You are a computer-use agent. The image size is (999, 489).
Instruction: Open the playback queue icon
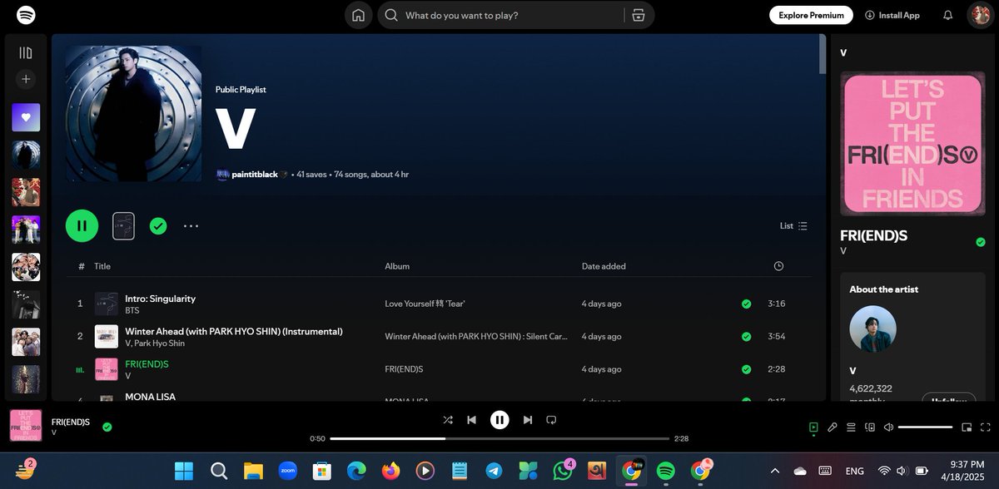pos(851,427)
